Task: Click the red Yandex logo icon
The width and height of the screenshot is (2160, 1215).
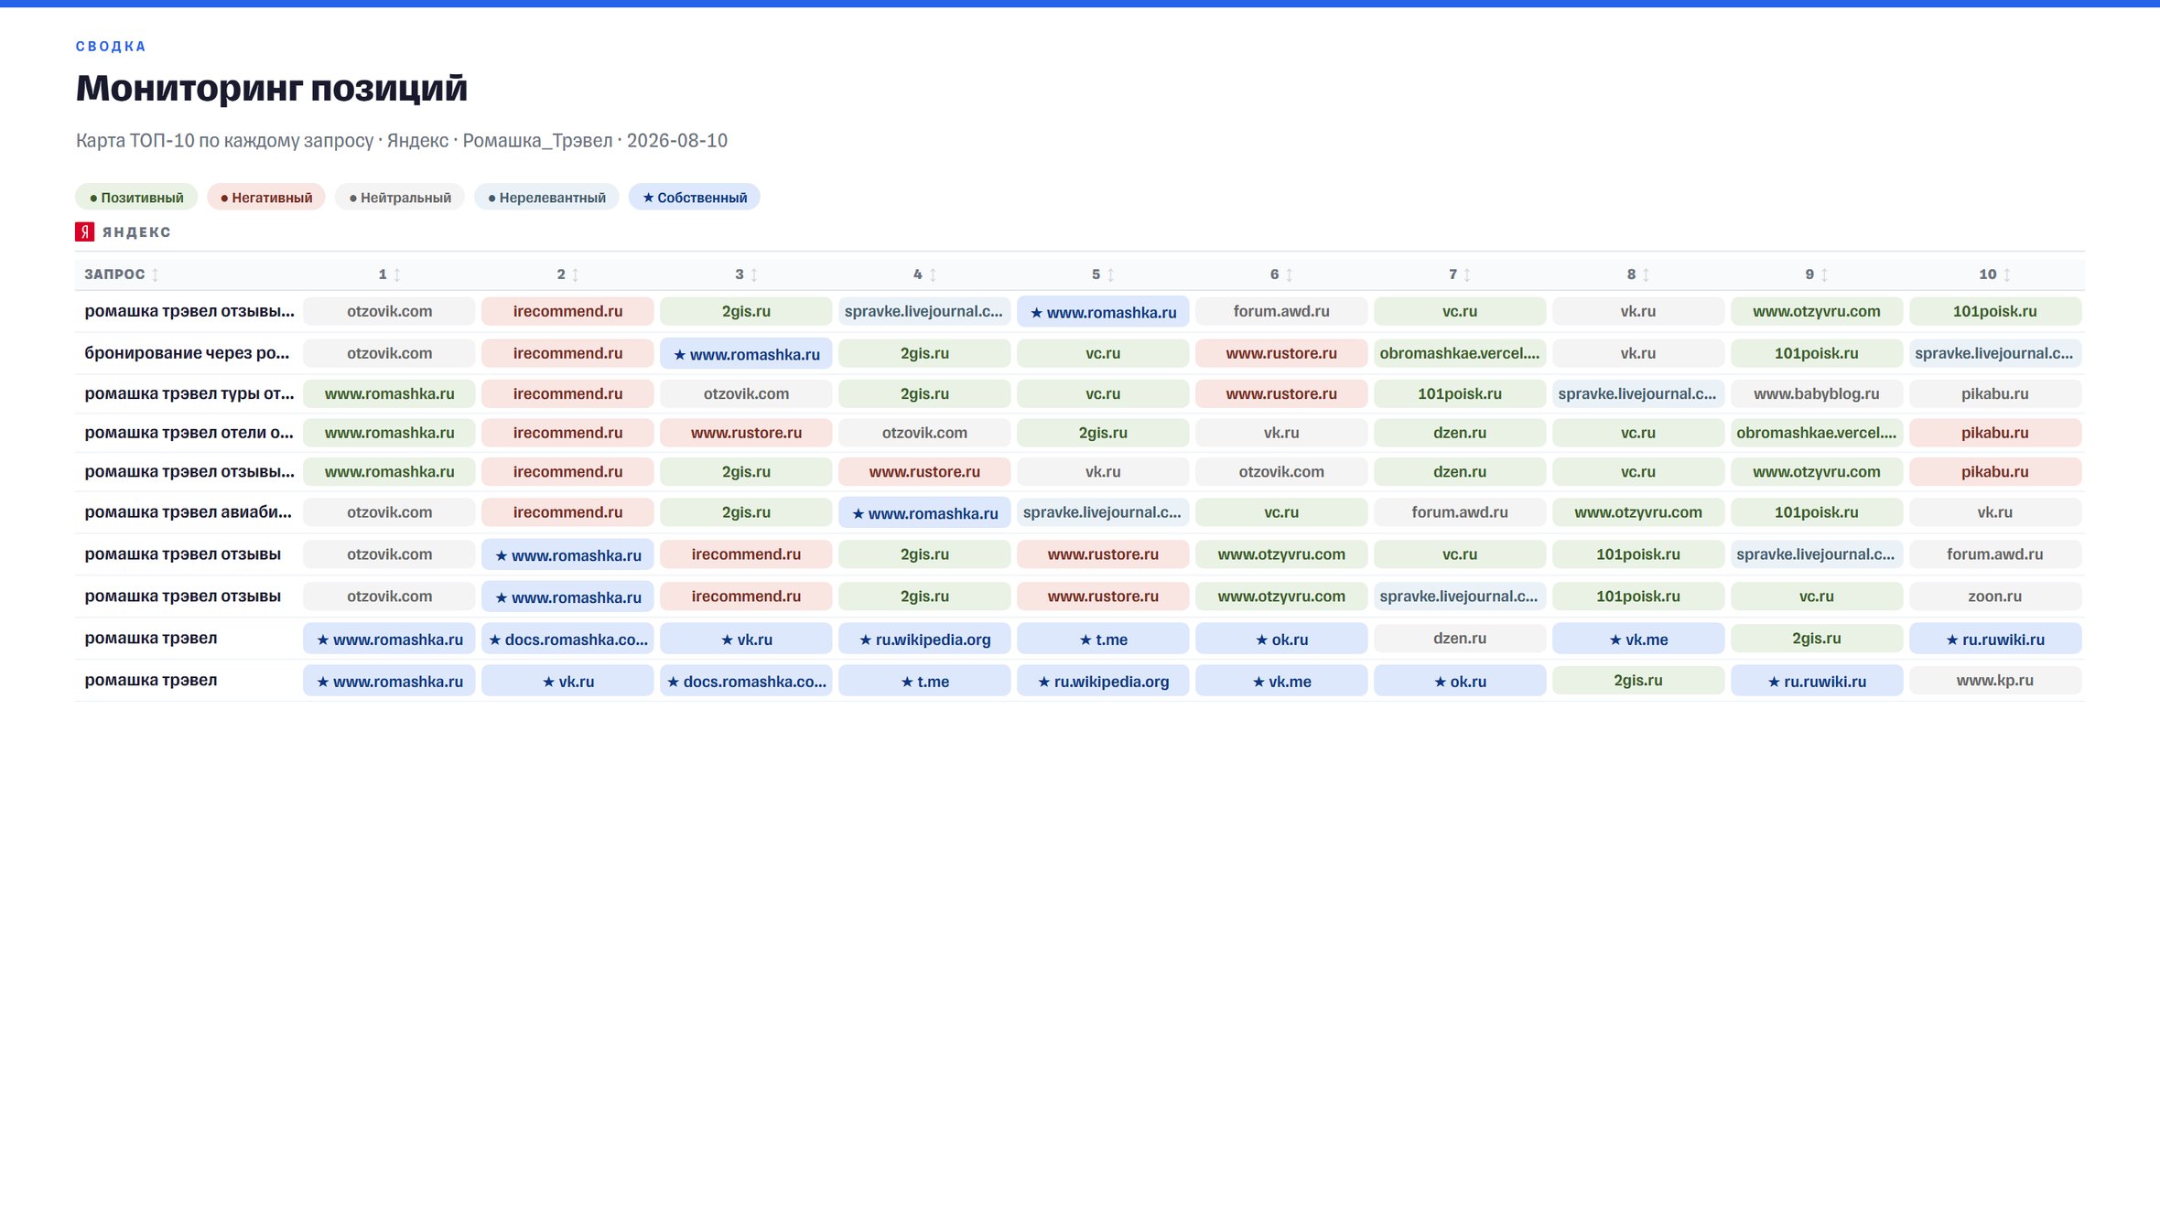Action: pyautogui.click(x=85, y=231)
